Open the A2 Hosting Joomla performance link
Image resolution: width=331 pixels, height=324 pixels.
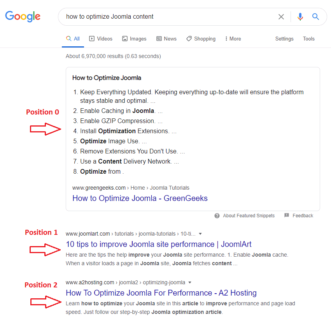[161, 293]
